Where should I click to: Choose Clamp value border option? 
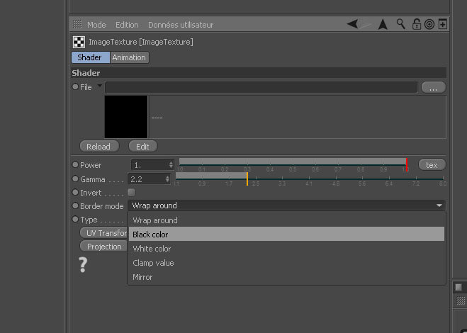286,263
